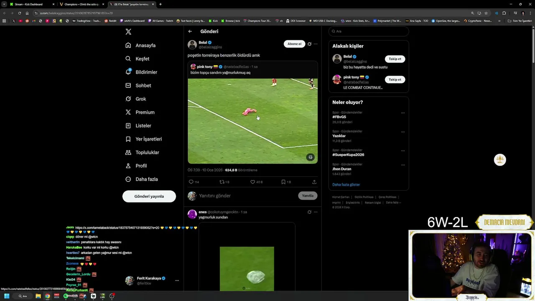Open Grok from the sidebar

click(x=136, y=99)
